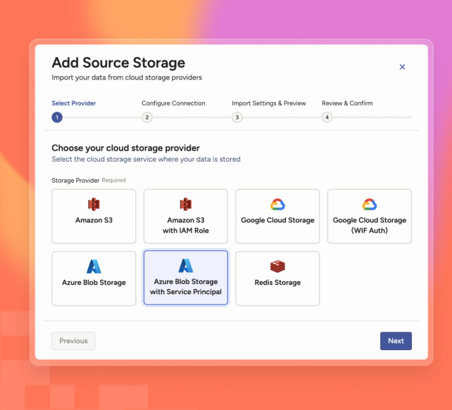Click the disabled Previous button
The height and width of the screenshot is (410, 452).
[x=73, y=341]
